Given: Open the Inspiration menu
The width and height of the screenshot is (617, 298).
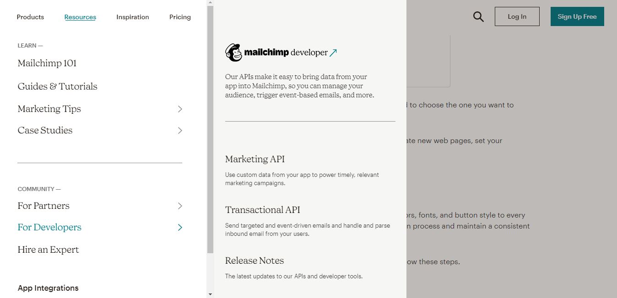Looking at the screenshot, I should tap(133, 17).
